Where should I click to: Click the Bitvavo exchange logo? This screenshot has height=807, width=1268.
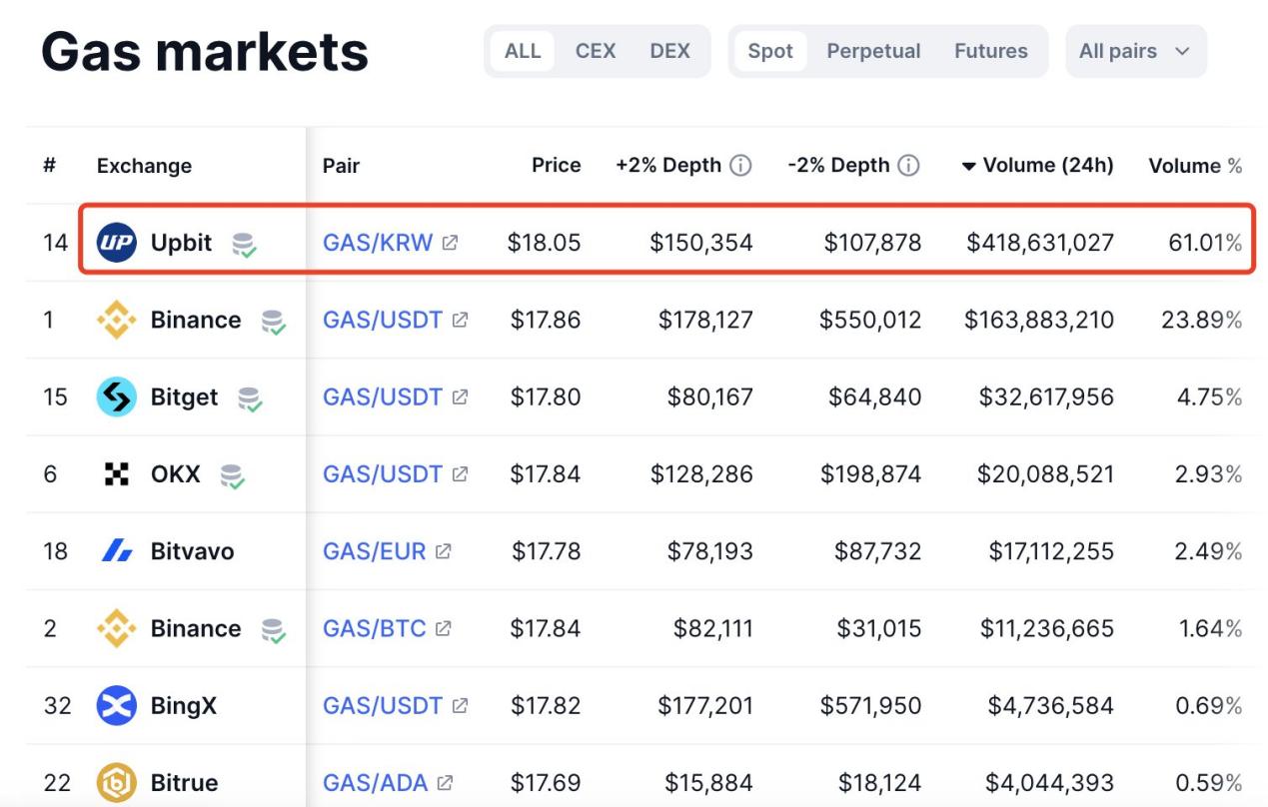[116, 551]
